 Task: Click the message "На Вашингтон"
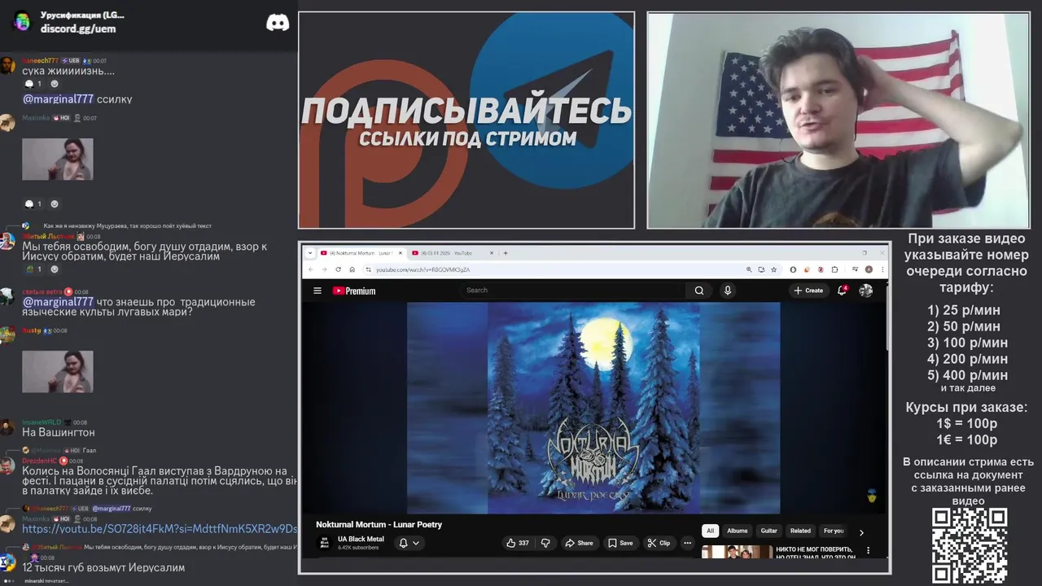[59, 433]
